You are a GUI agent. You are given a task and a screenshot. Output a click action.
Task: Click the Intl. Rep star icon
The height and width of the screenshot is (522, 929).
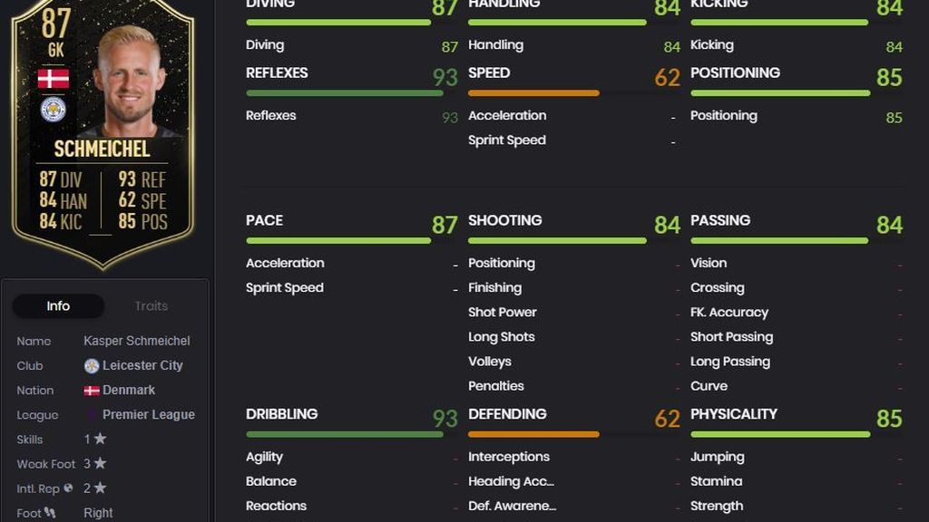pyautogui.click(x=100, y=488)
